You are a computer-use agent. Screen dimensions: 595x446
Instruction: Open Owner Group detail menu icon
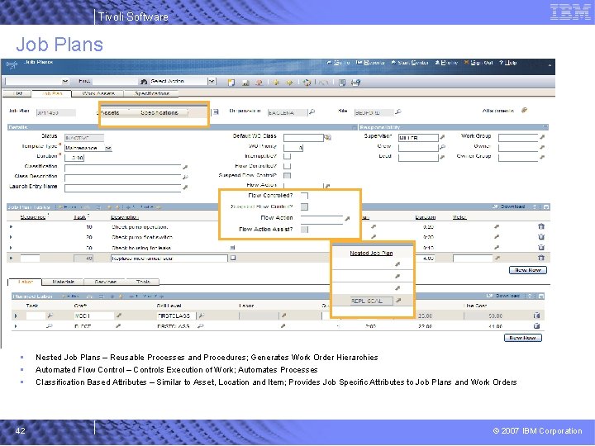(542, 157)
